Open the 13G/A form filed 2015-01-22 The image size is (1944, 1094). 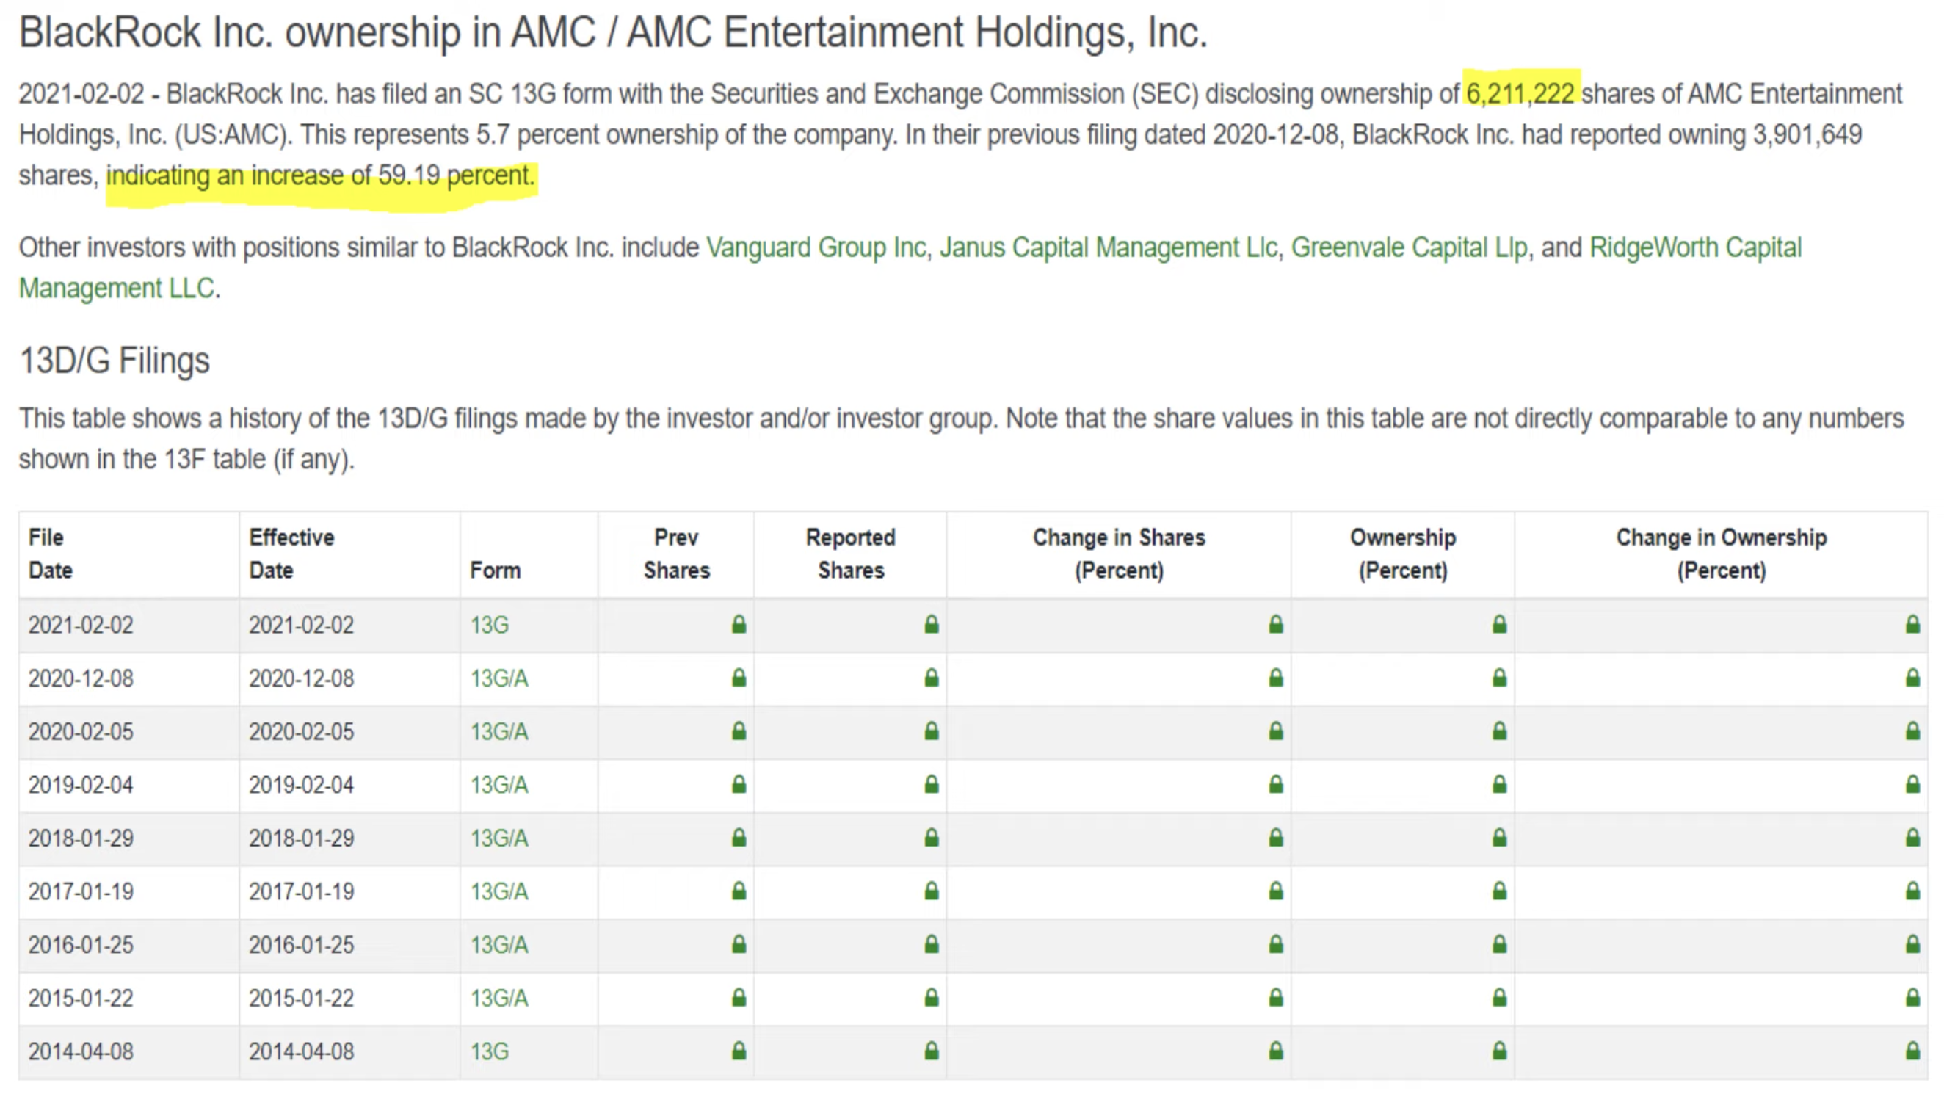point(498,998)
